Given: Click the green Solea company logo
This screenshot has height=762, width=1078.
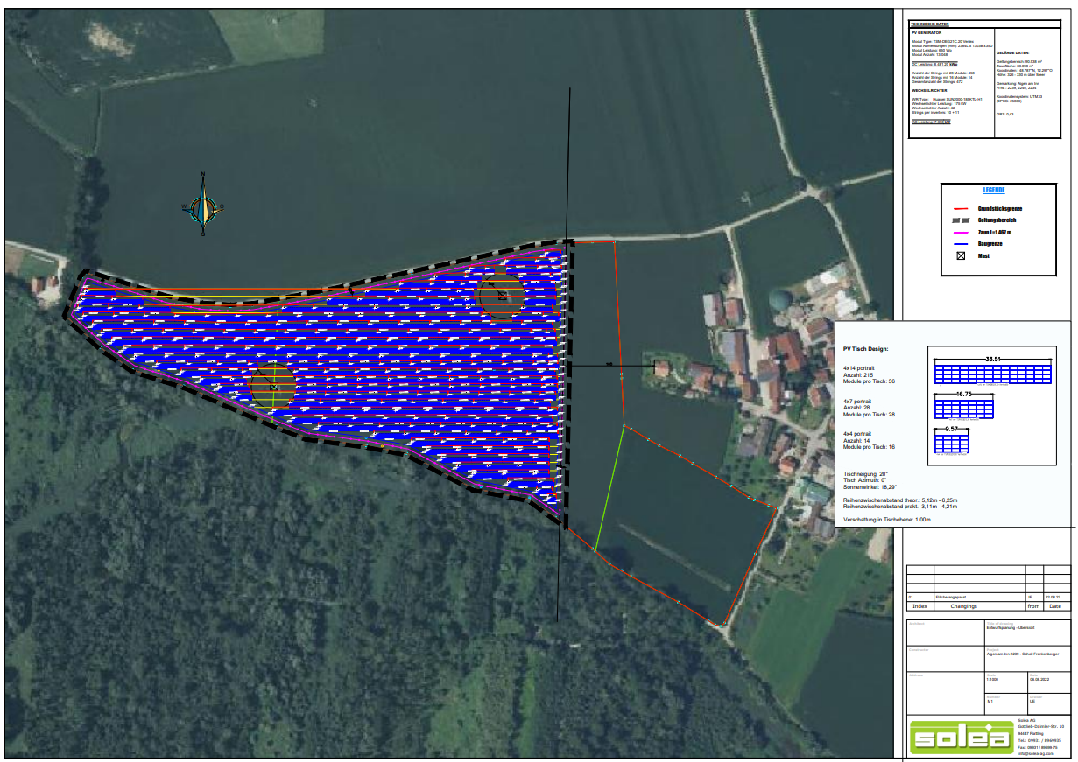Looking at the screenshot, I should point(962,738).
